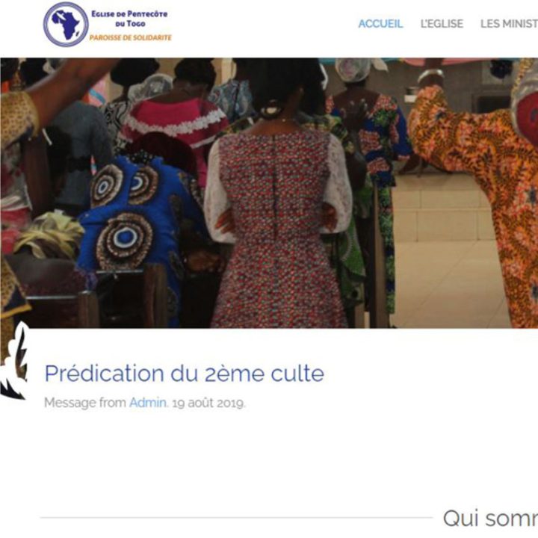Click the horizontal divider beside Qui somm…
The width and height of the screenshot is (538, 538).
236,518
